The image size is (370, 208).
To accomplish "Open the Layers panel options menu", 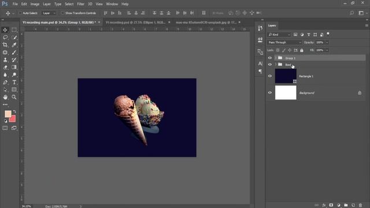I will pos(367,25).
